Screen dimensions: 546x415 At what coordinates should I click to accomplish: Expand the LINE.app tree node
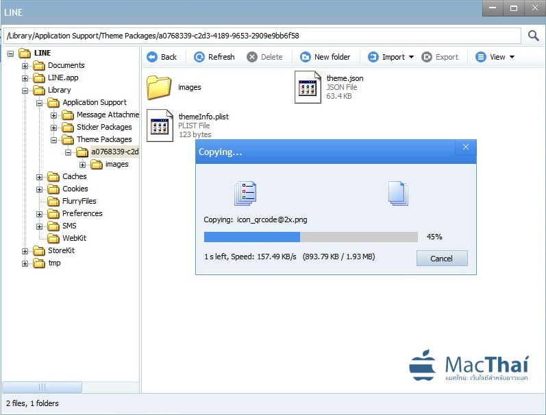(25, 78)
